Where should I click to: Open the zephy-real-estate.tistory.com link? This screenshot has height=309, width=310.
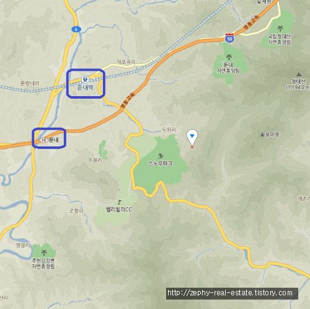coord(230,293)
